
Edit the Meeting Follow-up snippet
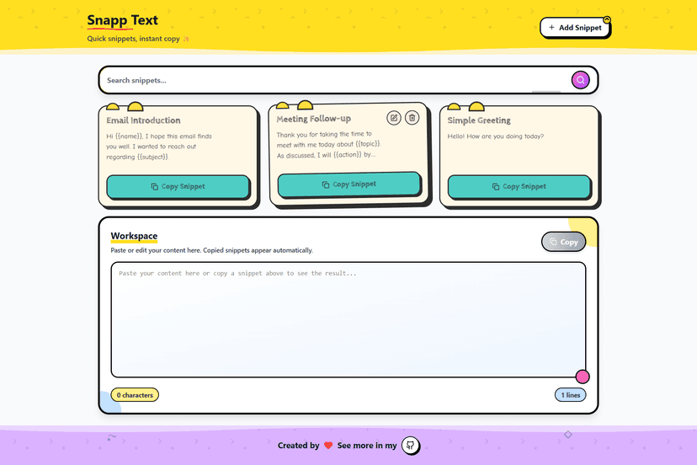point(393,118)
